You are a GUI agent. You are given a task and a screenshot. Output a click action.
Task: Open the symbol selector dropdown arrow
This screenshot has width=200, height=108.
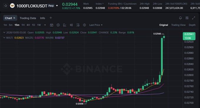click(57, 6)
